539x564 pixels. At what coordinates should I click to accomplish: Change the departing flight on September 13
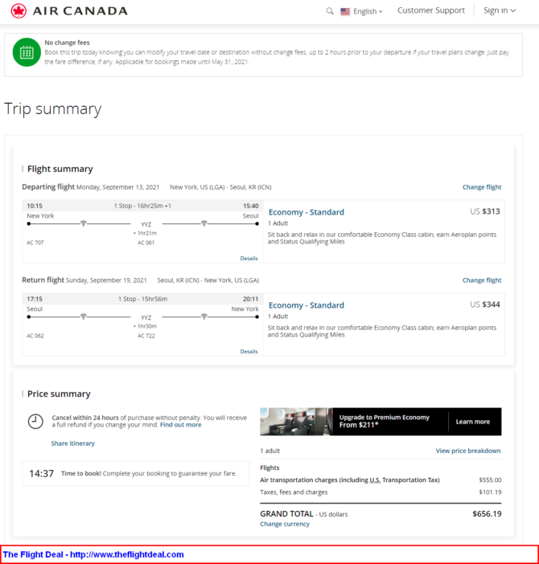482,187
